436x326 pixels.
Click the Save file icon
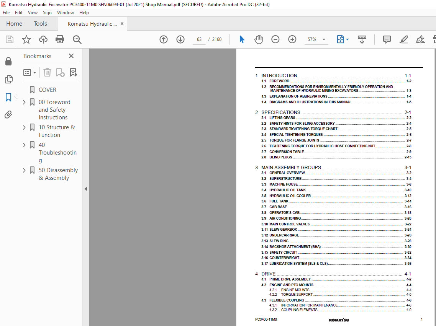click(x=10, y=39)
